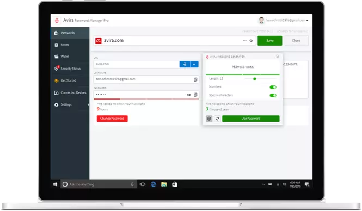
Task: Toggle the Numbers switch off
Action: click(273, 87)
